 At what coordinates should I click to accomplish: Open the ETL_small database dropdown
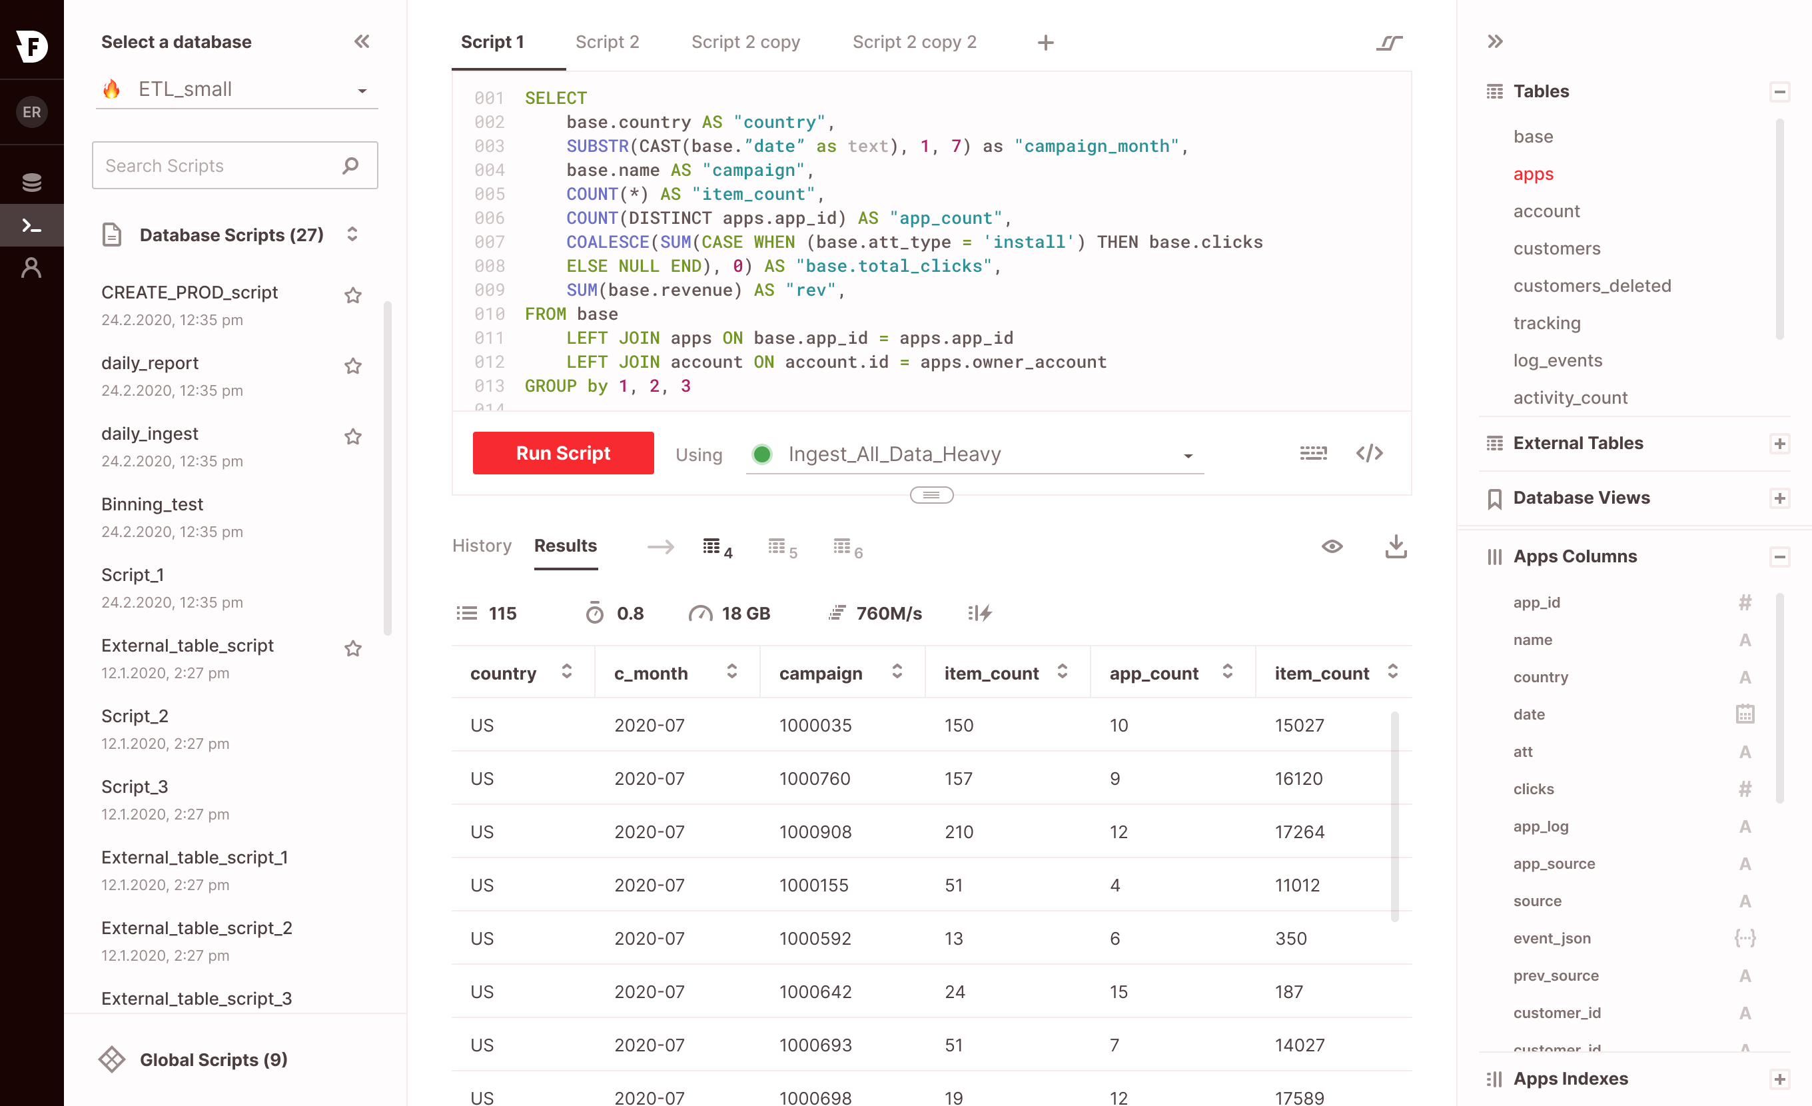click(362, 91)
